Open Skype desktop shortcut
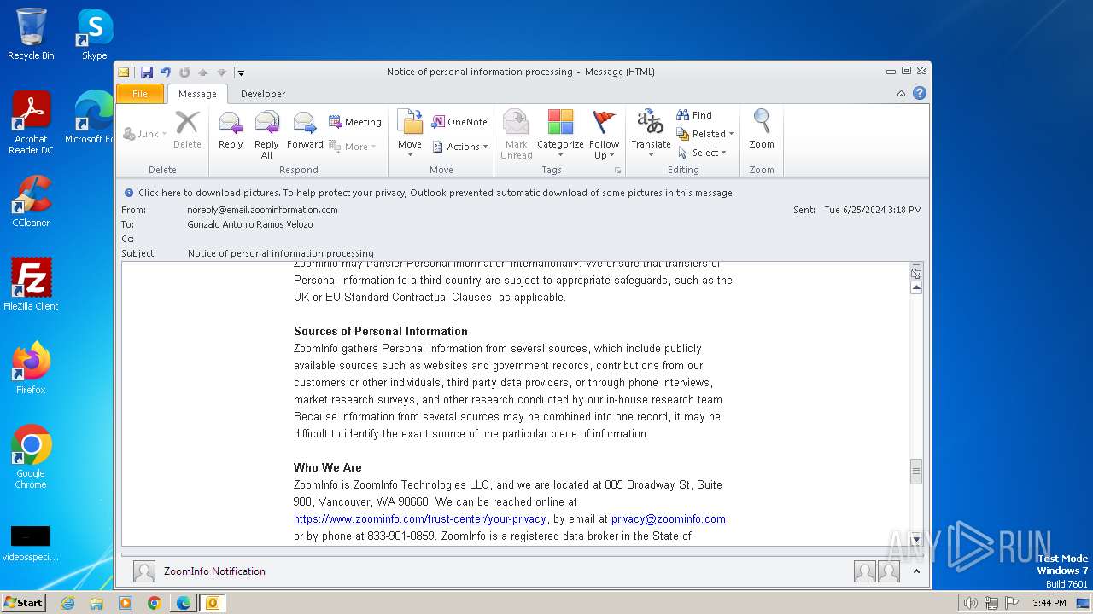The height and width of the screenshot is (614, 1093). [95, 34]
